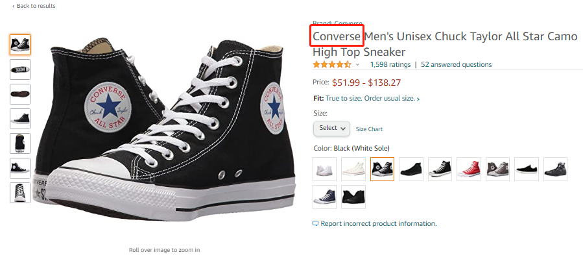Open the Size Chart link
This screenshot has height=261, width=583.
click(x=369, y=129)
